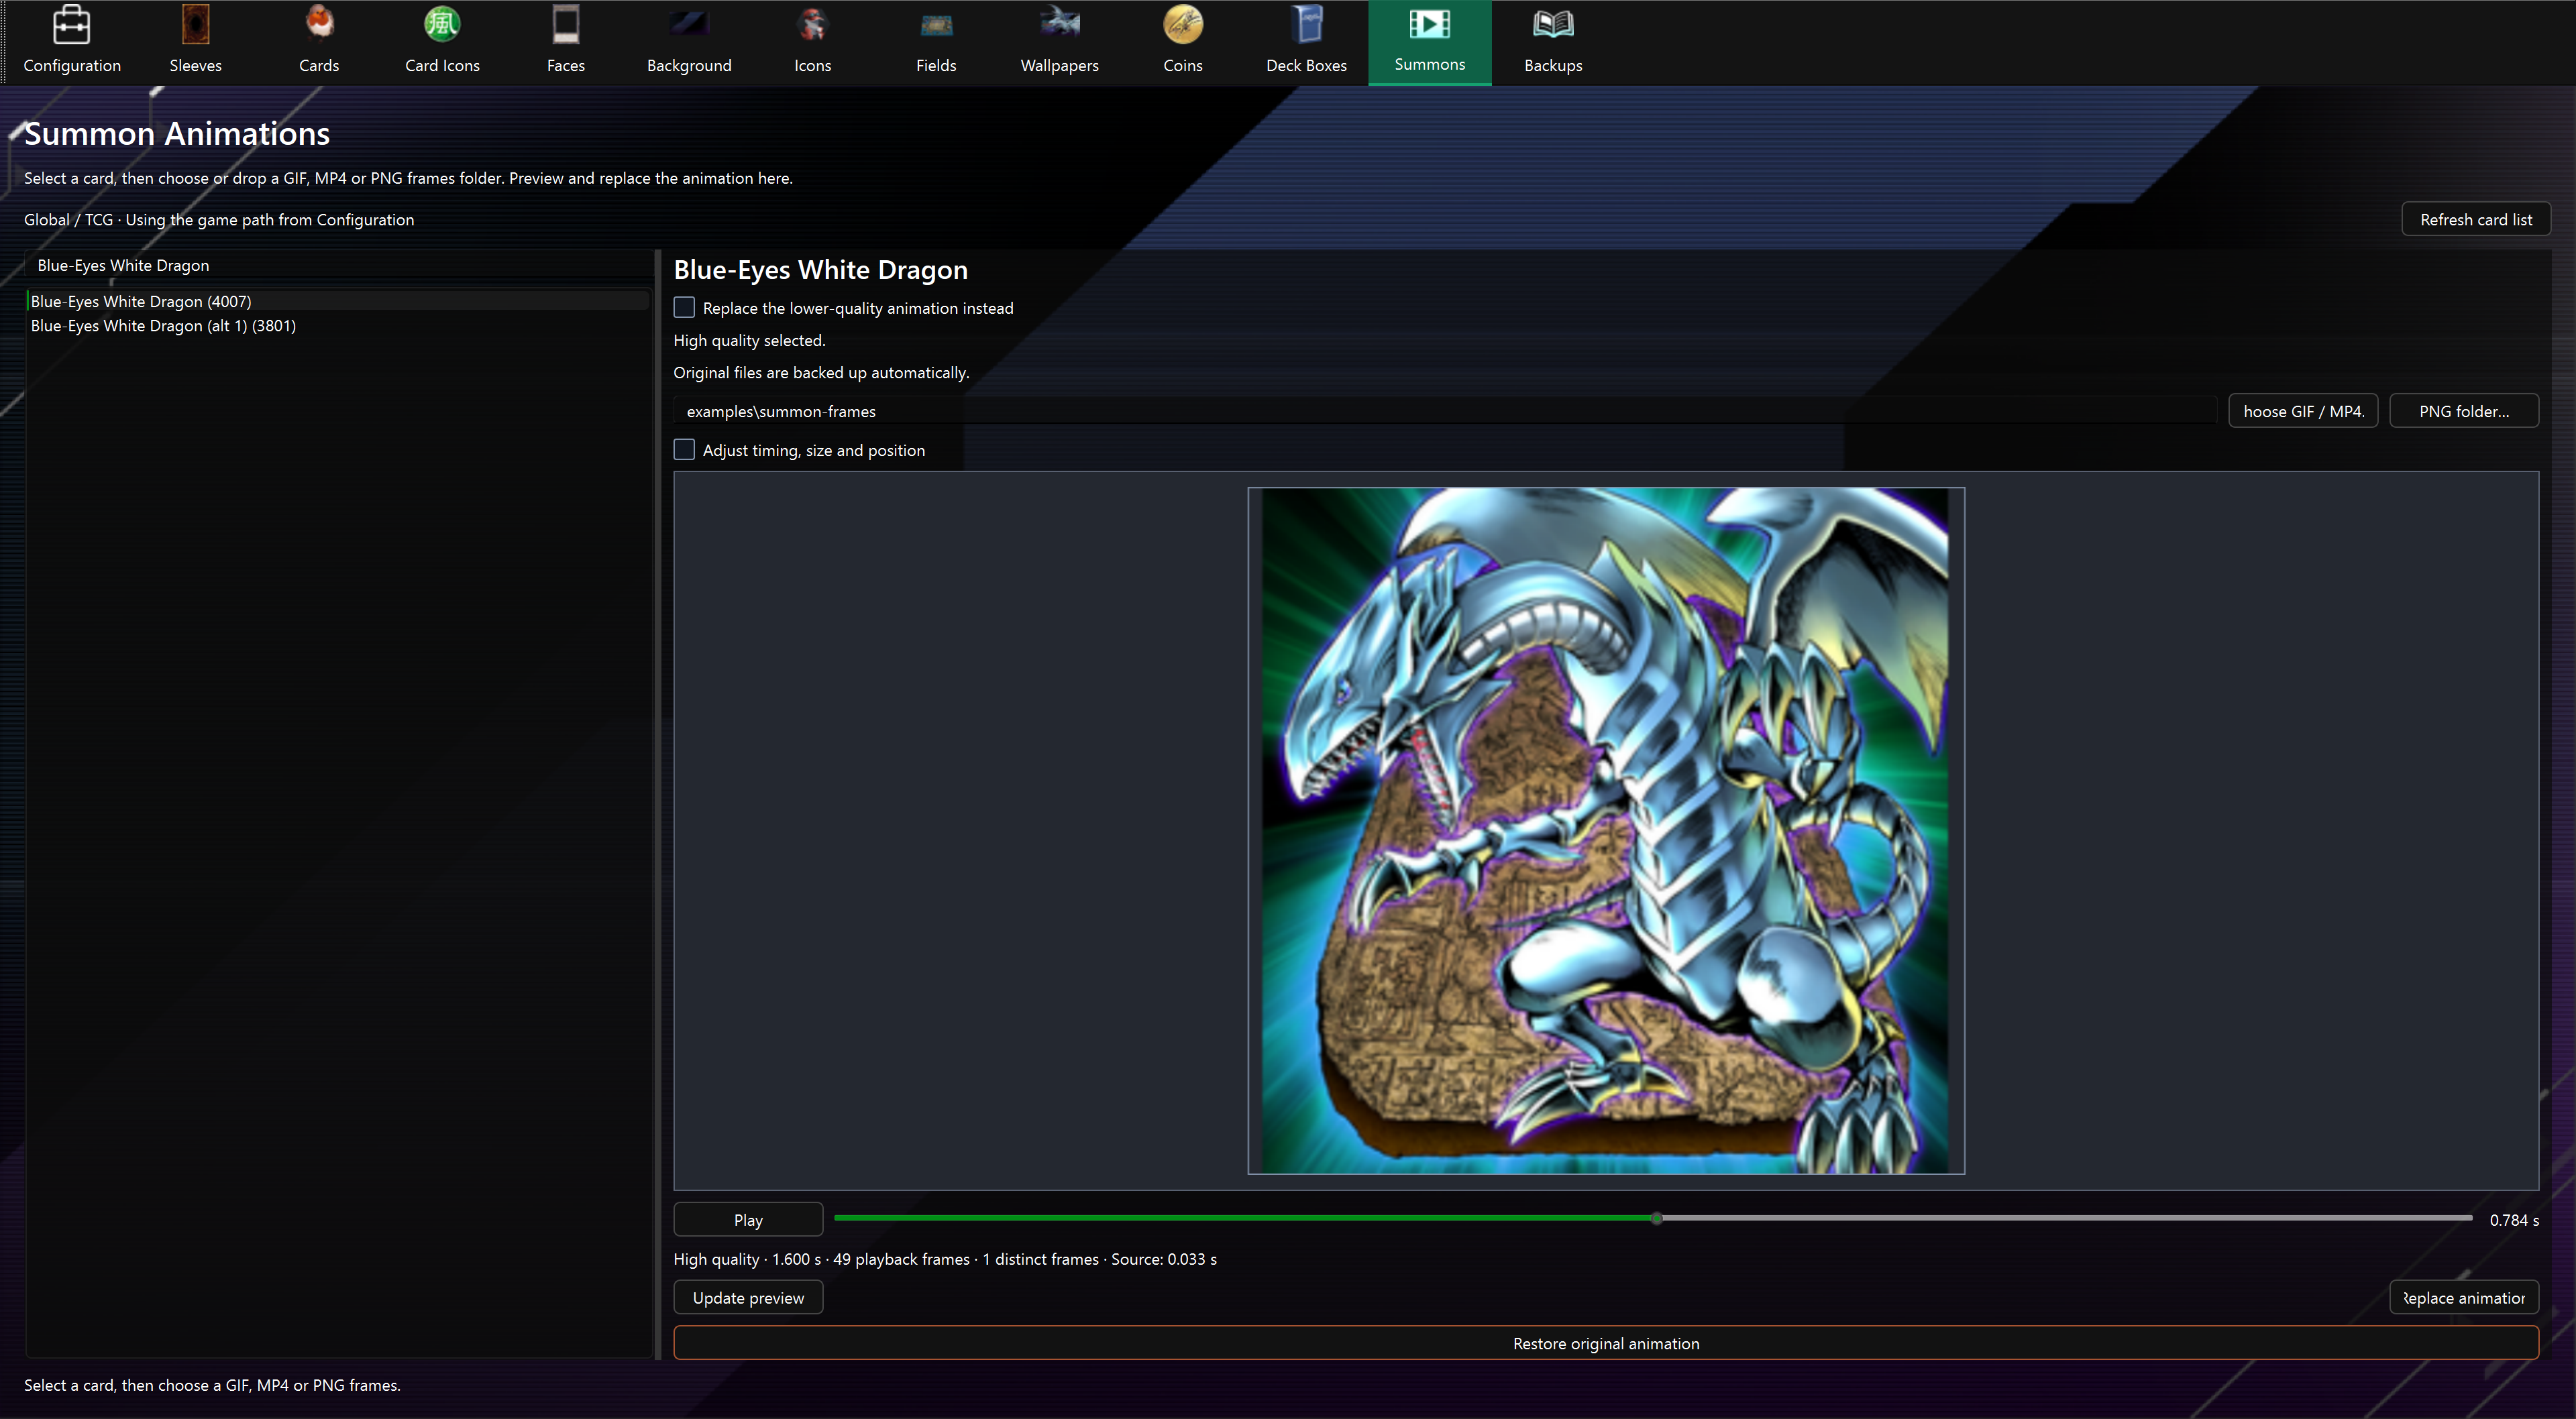Viewport: 2576px width, 1419px height.
Task: Click the 'High quality selected.' text
Action: (x=749, y=340)
